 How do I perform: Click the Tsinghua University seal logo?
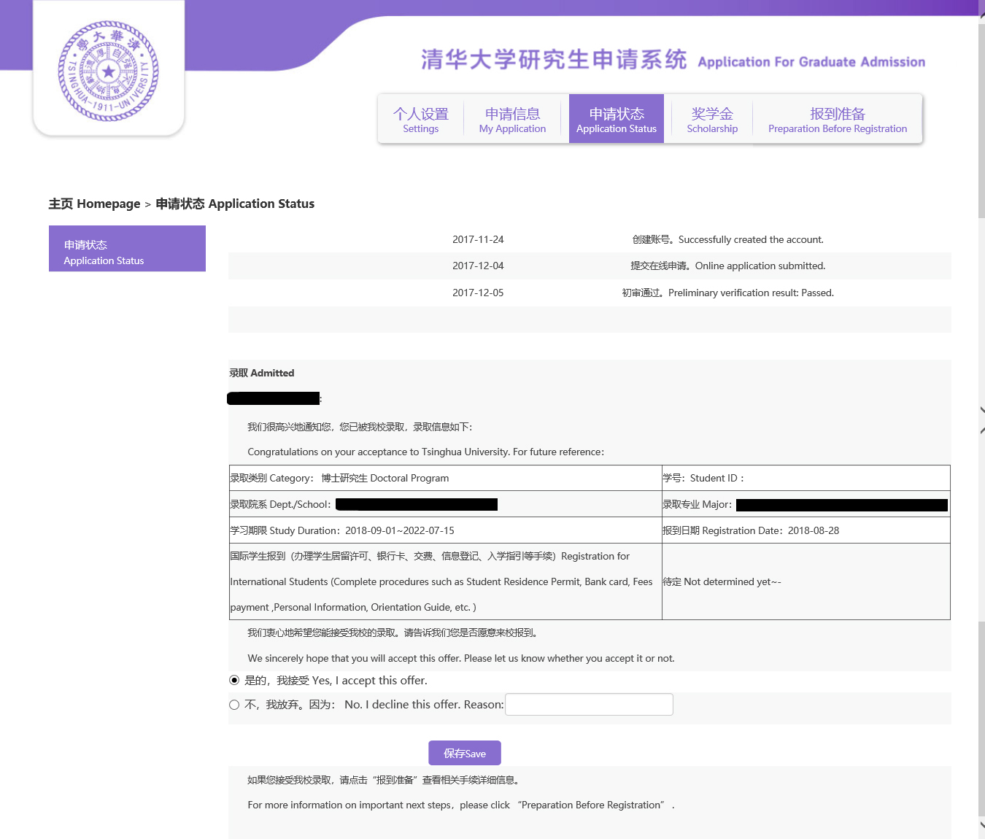109,71
